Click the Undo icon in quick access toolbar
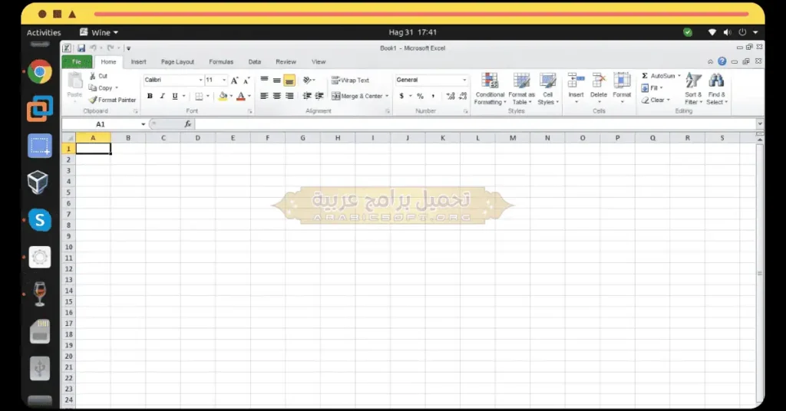The height and width of the screenshot is (411, 786). point(93,48)
